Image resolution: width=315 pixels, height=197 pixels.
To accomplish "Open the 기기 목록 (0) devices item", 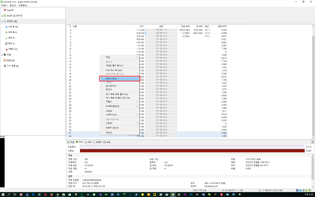I will click(11, 66).
